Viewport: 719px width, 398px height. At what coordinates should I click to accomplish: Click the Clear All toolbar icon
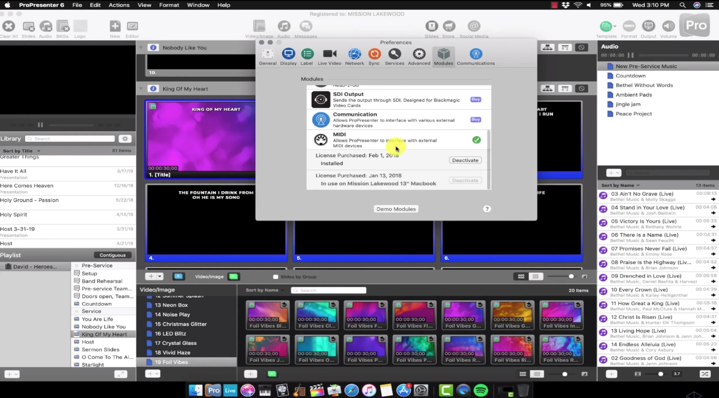point(9,26)
